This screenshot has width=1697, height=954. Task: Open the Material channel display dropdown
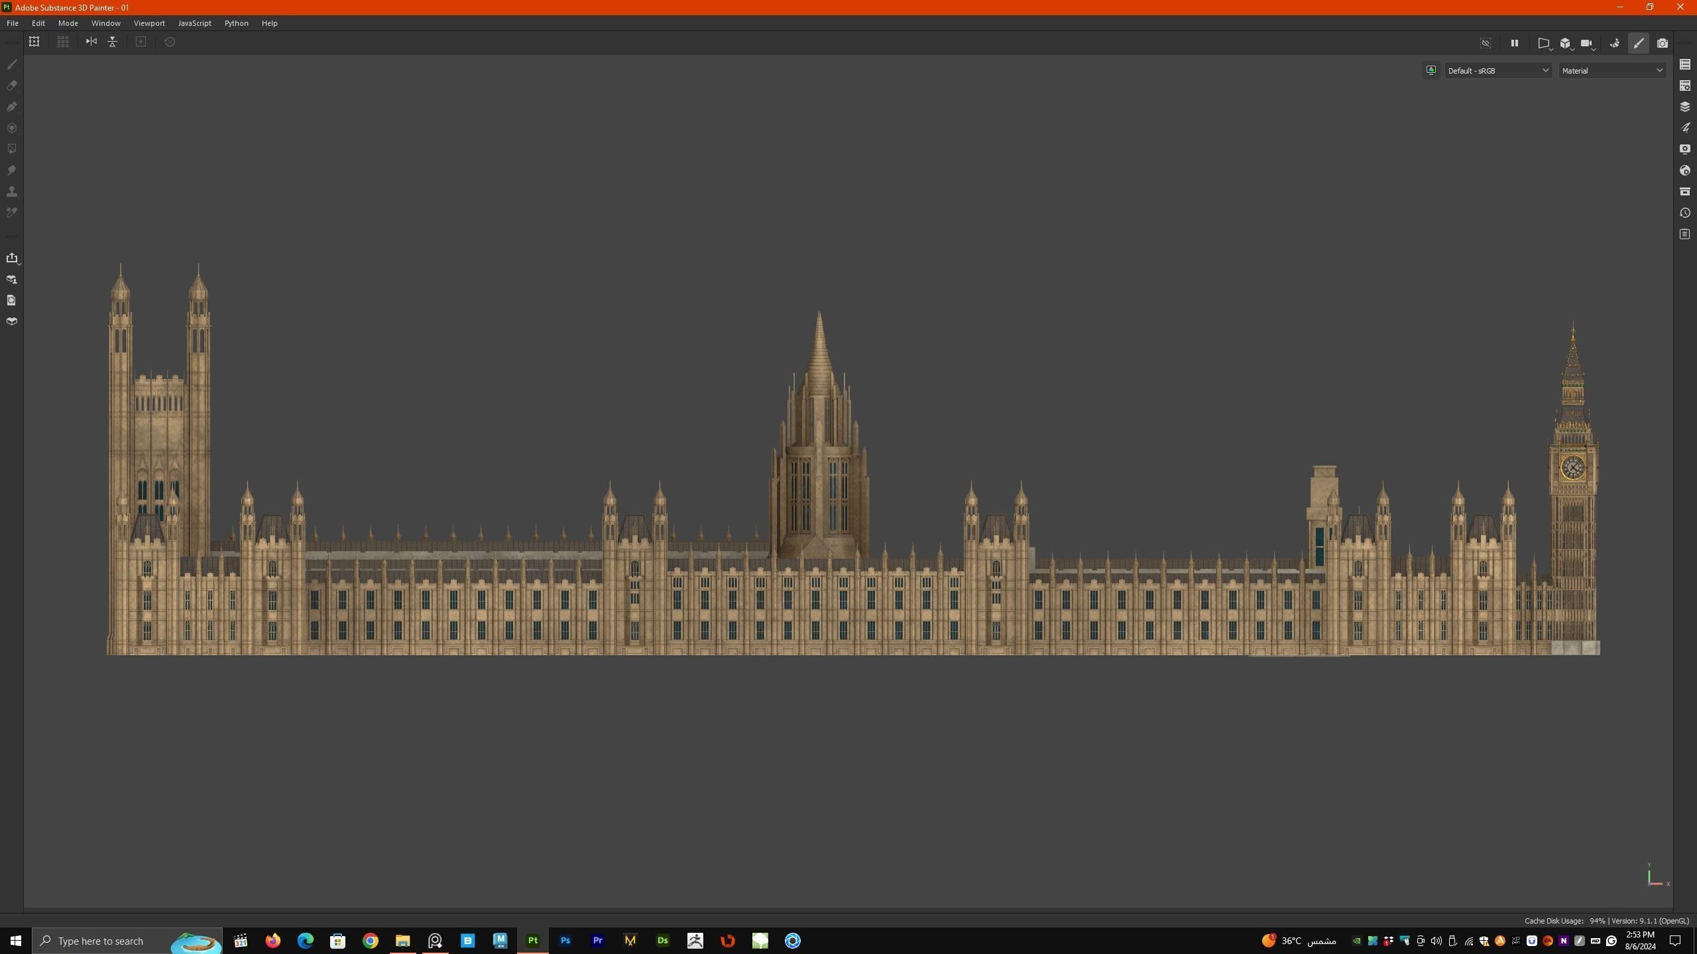click(x=1612, y=70)
